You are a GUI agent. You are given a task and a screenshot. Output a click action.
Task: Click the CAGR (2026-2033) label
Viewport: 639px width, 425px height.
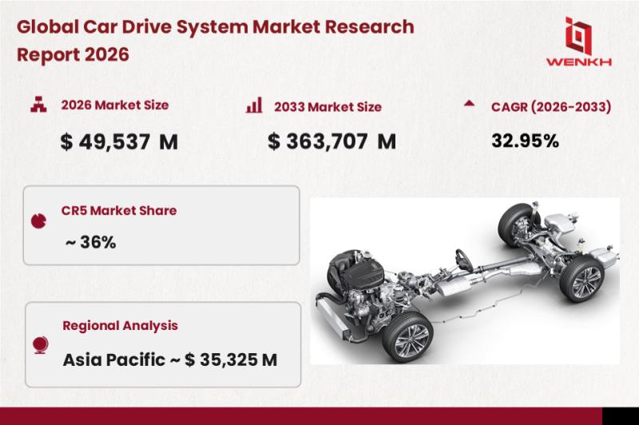551,105
